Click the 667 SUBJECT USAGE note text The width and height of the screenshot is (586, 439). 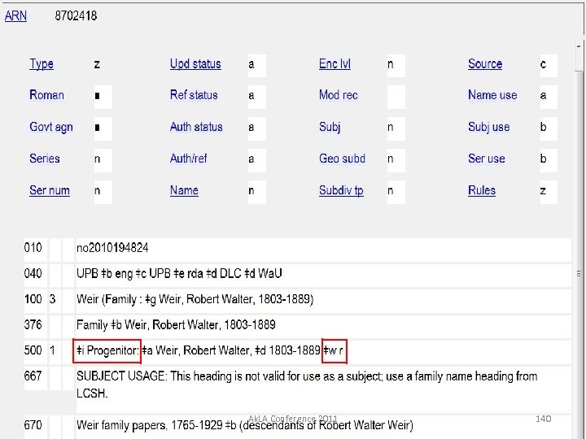[306, 383]
